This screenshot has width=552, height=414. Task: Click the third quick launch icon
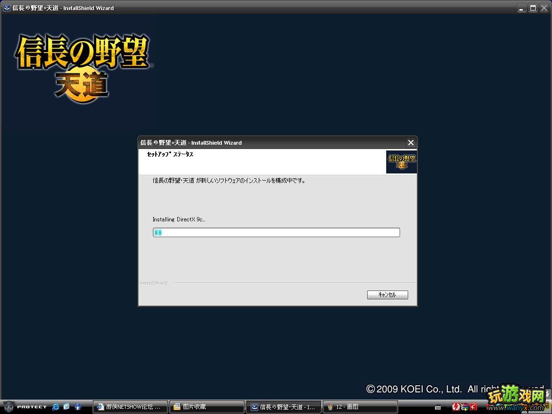(78, 407)
